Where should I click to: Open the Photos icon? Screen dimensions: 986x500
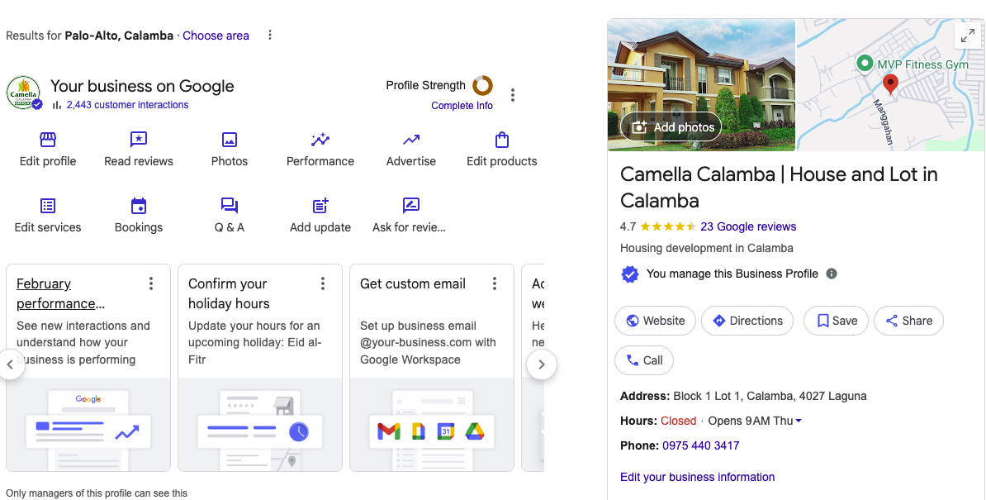230,140
